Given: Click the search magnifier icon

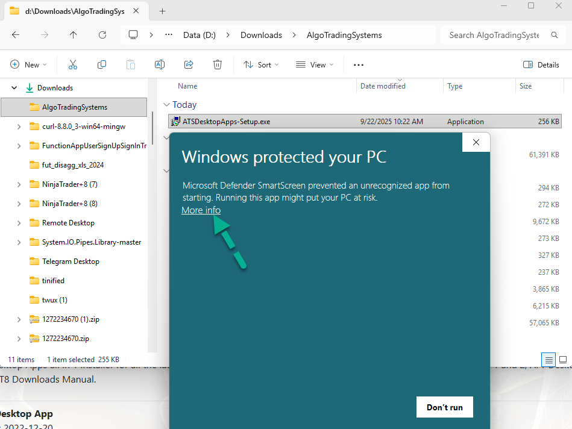Looking at the screenshot, I should pos(555,35).
